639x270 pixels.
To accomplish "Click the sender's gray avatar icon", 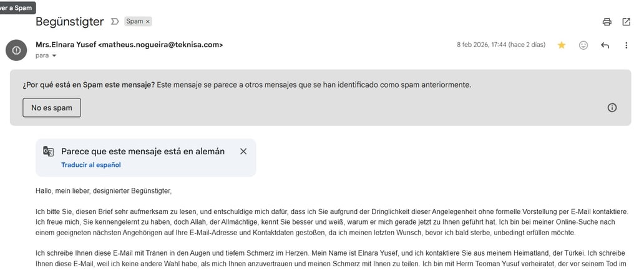I will (x=16, y=49).
